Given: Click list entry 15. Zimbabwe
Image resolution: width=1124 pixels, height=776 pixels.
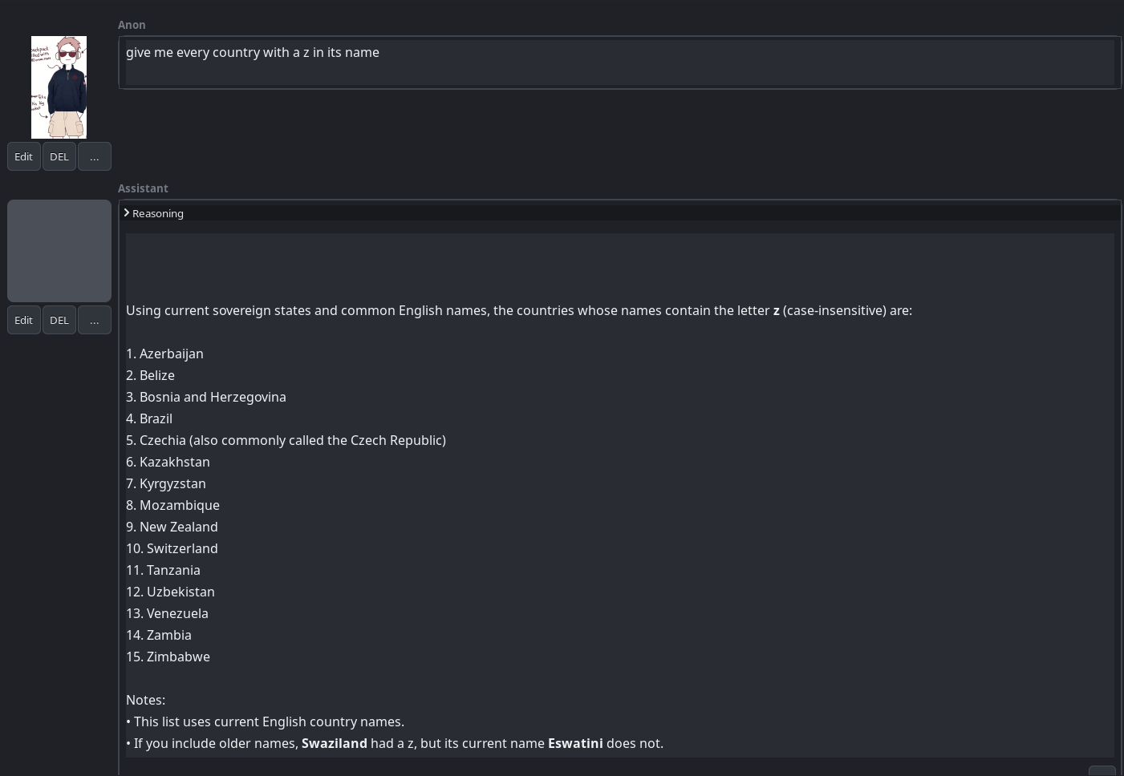Looking at the screenshot, I should click(168, 657).
